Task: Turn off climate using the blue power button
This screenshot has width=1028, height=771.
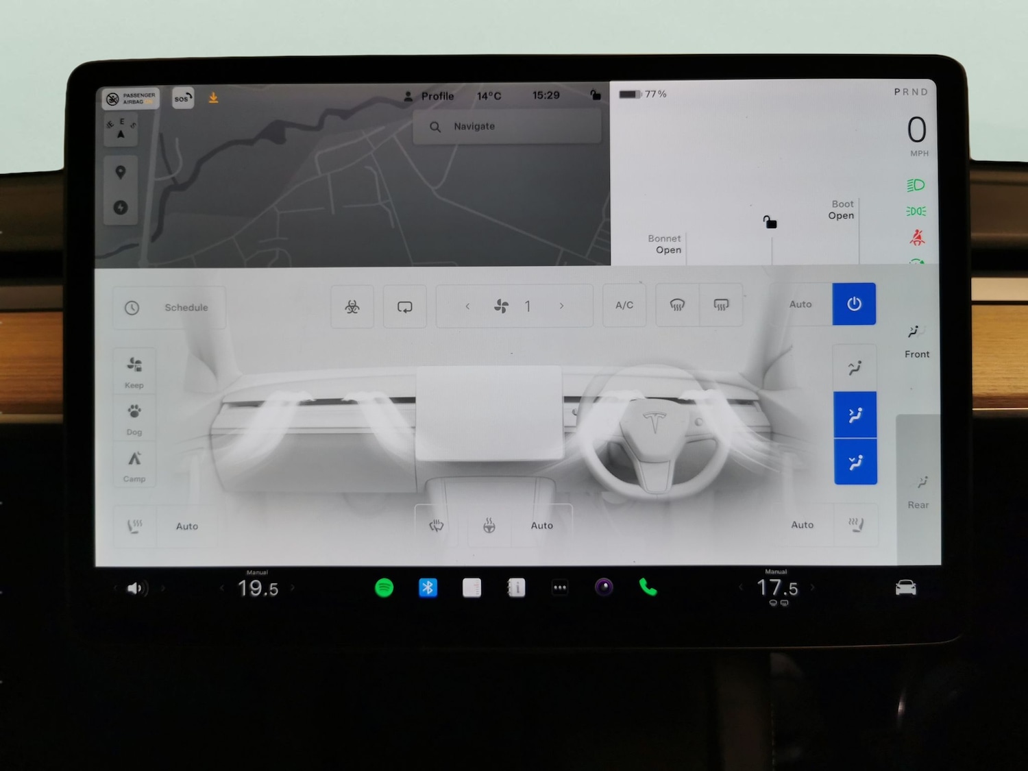Action: [854, 304]
